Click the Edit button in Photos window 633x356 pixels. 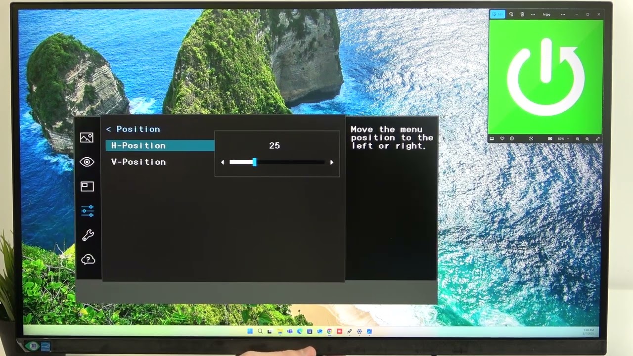tap(497, 14)
